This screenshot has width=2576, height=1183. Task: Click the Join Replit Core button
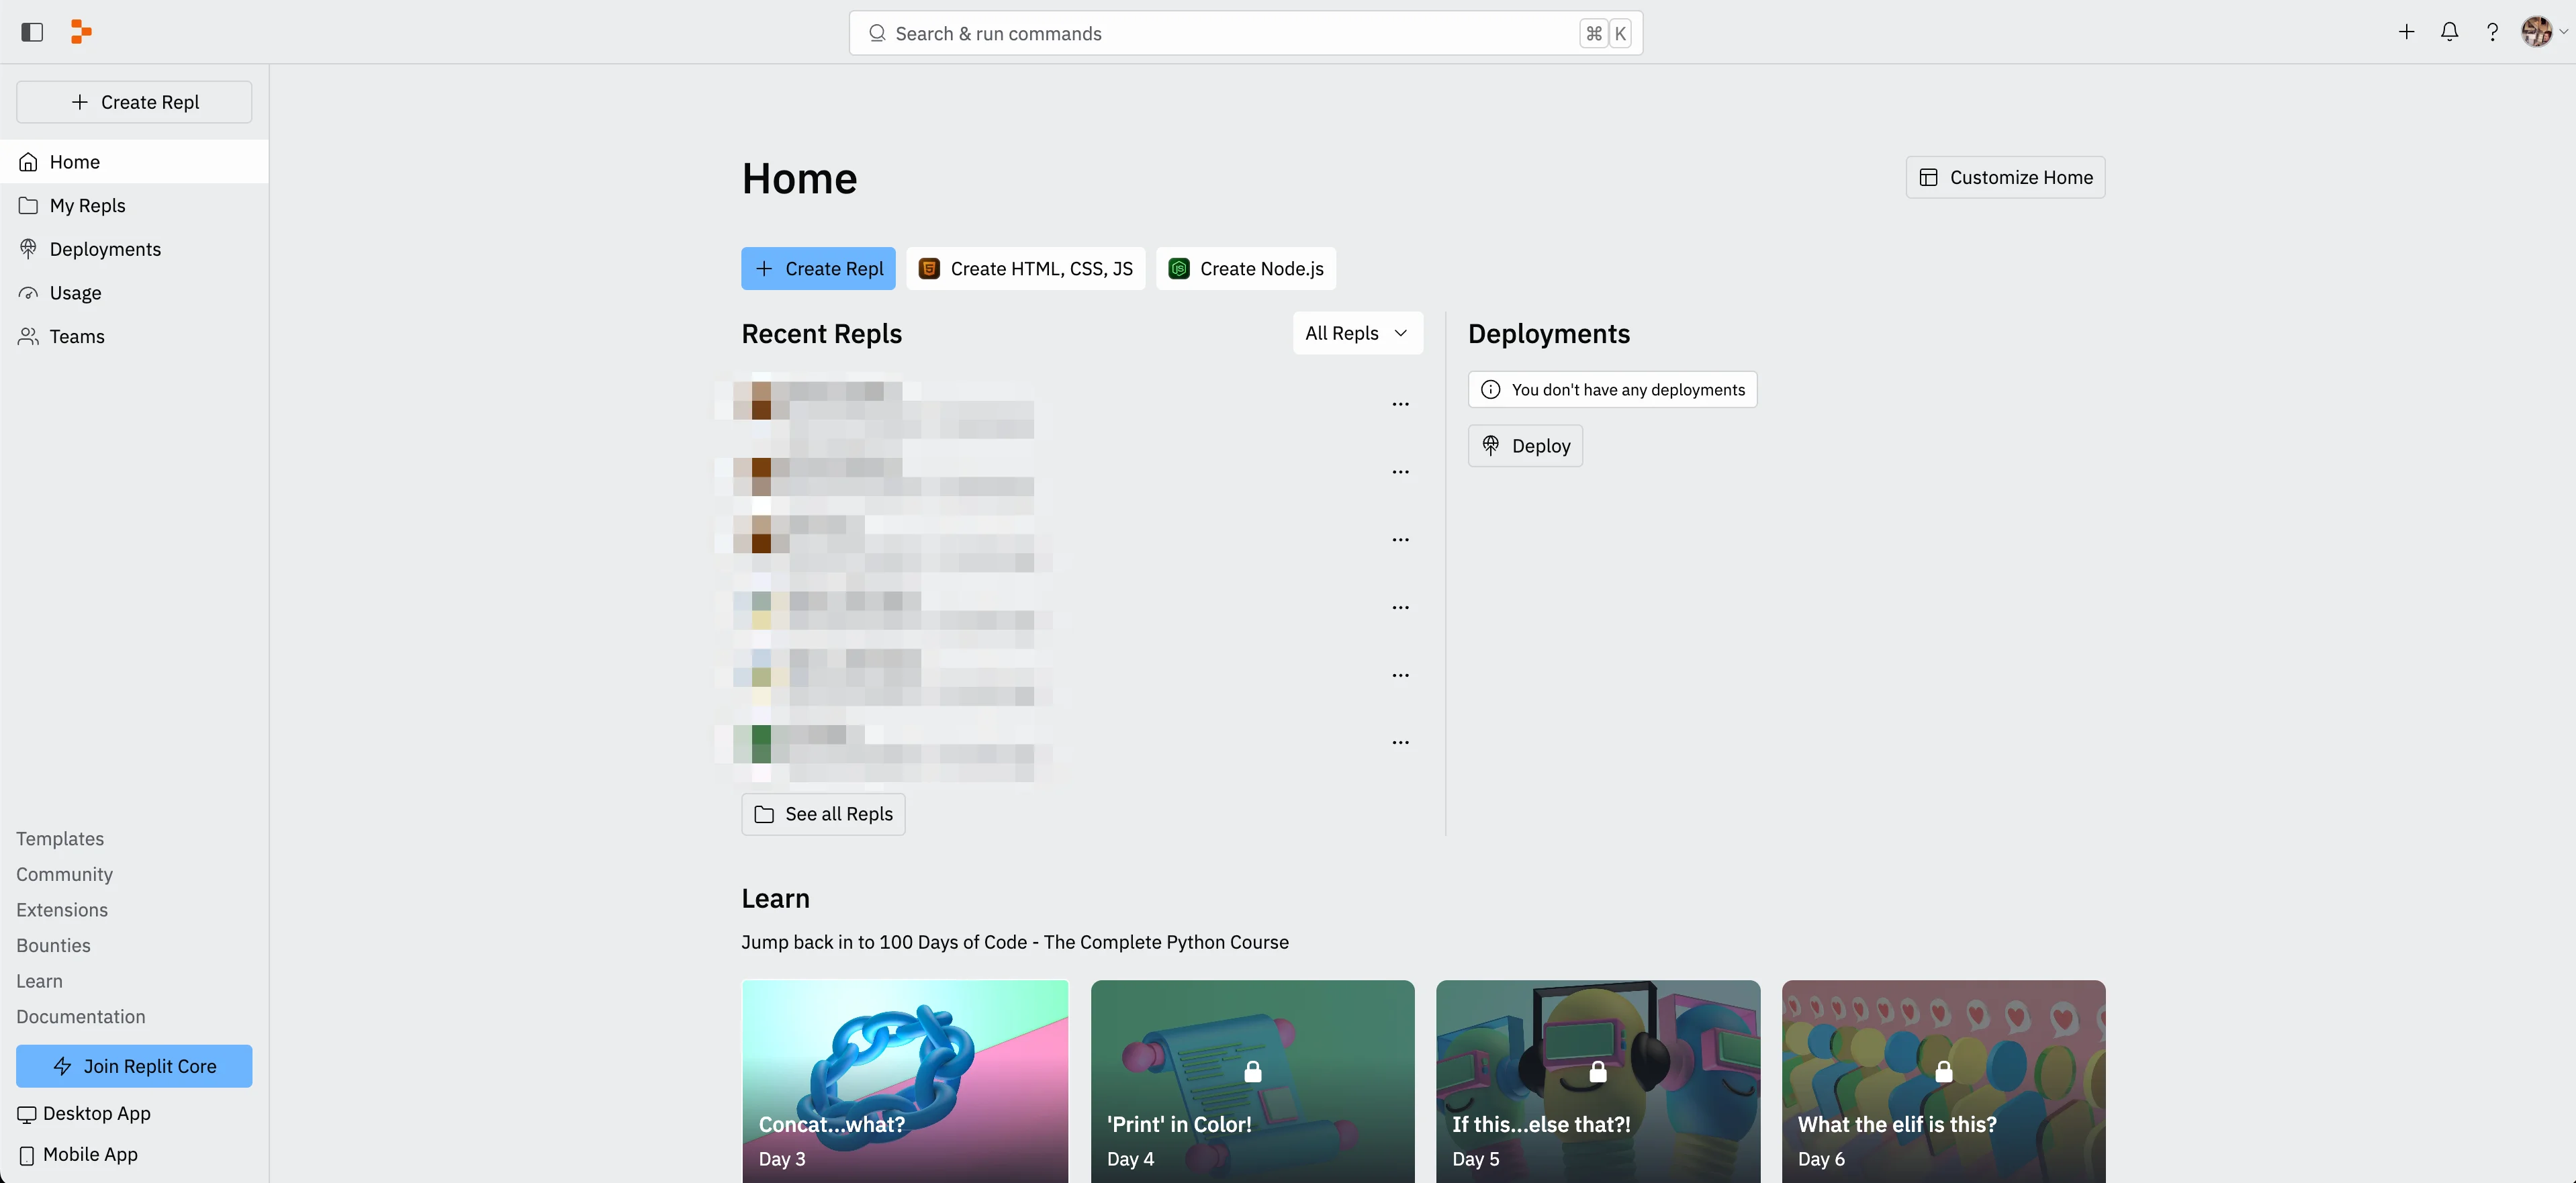point(134,1066)
